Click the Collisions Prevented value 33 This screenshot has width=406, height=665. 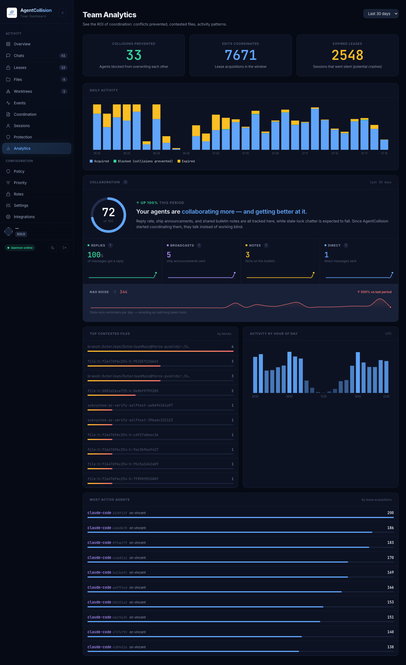pyautogui.click(x=134, y=55)
